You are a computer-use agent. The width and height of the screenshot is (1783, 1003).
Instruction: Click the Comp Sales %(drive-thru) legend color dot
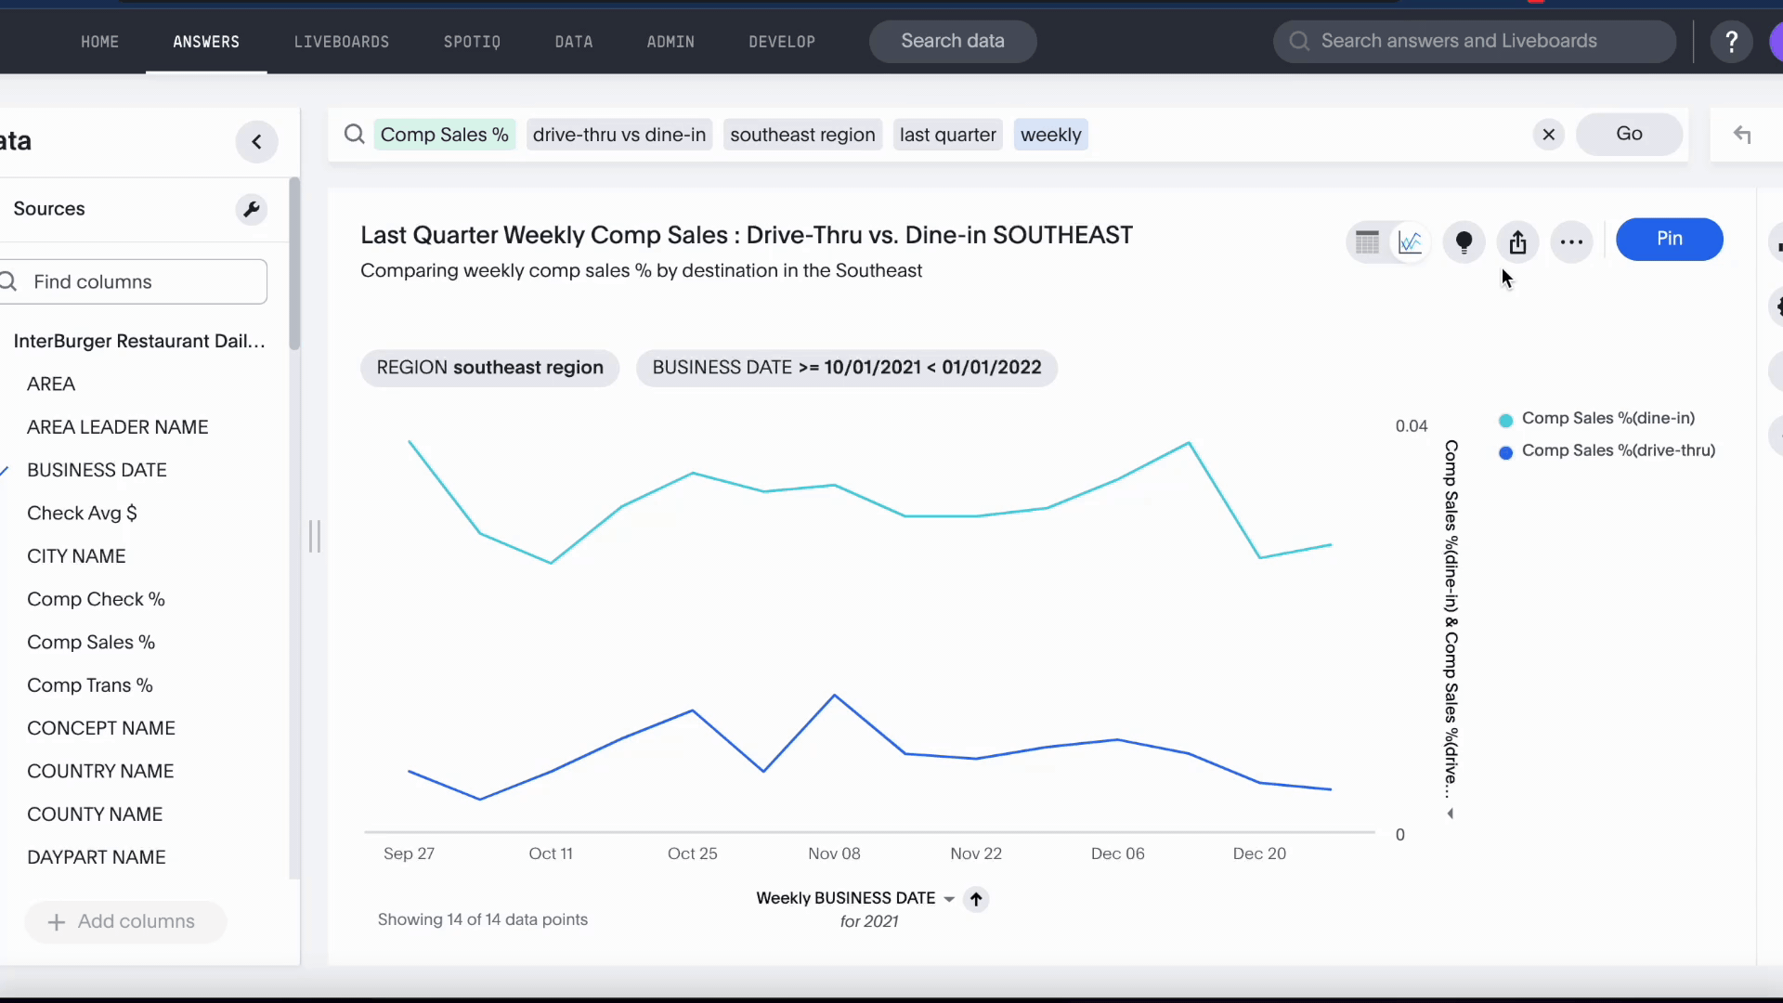click(x=1505, y=452)
